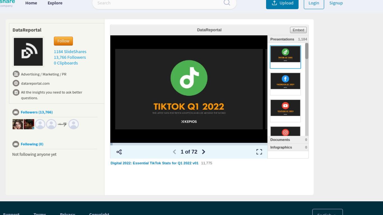
Task: Go to previous slide arrow
Action: coord(174,152)
